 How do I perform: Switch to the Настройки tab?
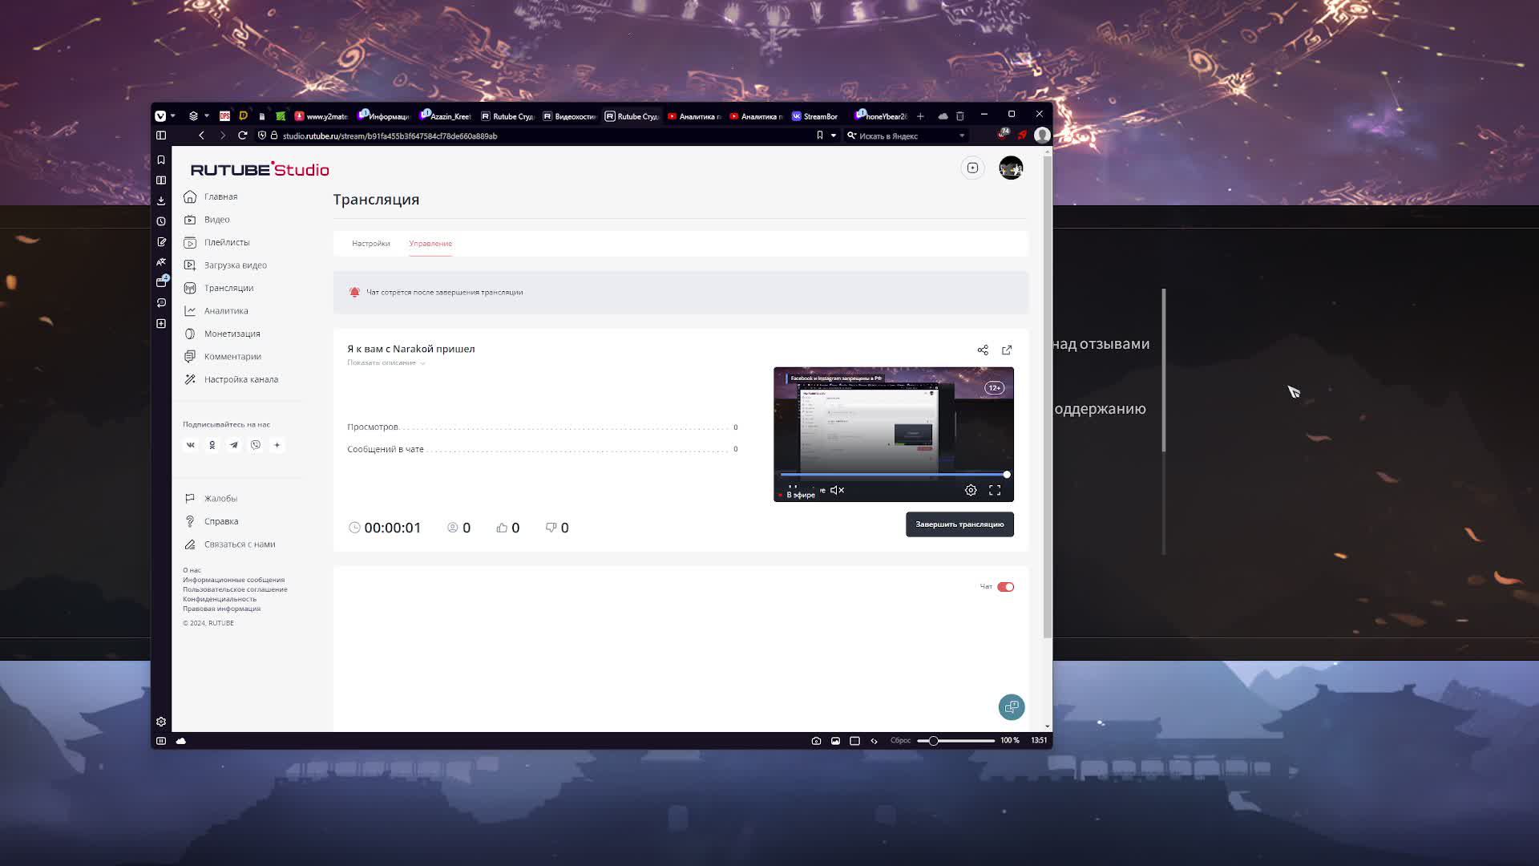pos(370,244)
